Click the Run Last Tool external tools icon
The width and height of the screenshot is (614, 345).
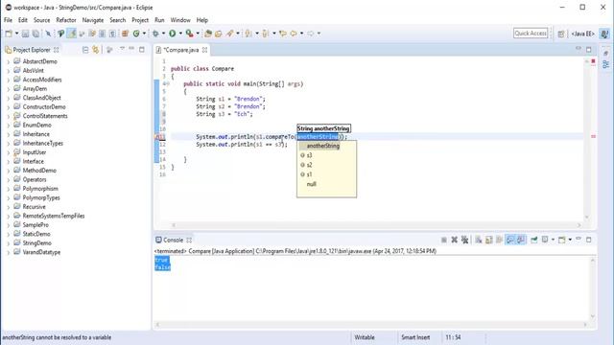tap(189, 34)
